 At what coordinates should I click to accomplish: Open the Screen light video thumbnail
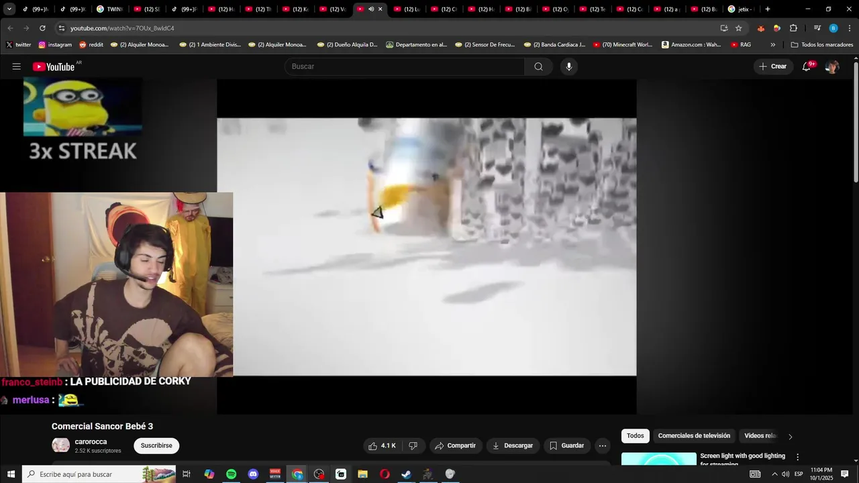coord(659,459)
